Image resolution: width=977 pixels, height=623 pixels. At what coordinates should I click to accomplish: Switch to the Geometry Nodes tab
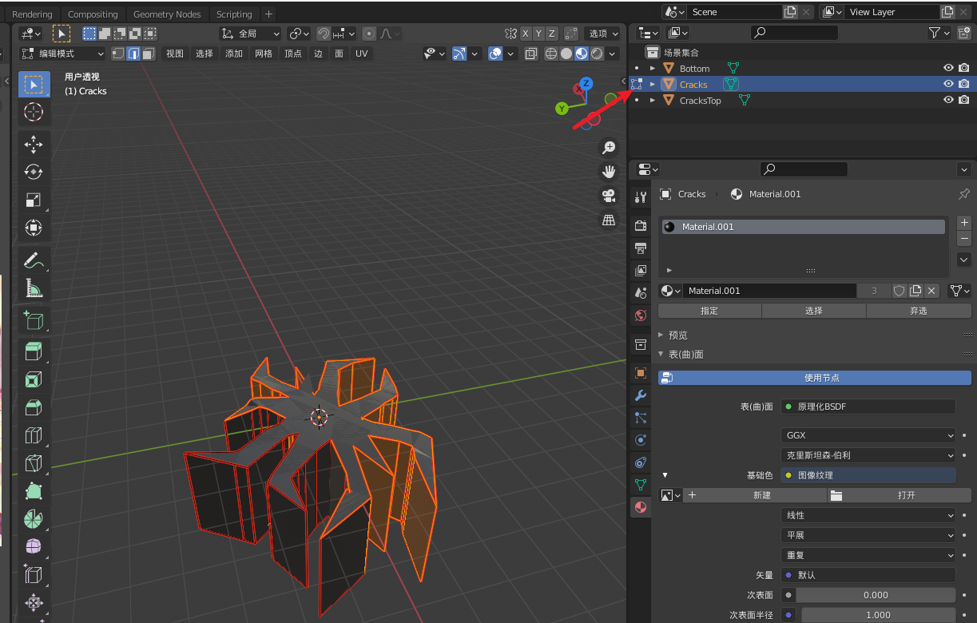coord(167,14)
